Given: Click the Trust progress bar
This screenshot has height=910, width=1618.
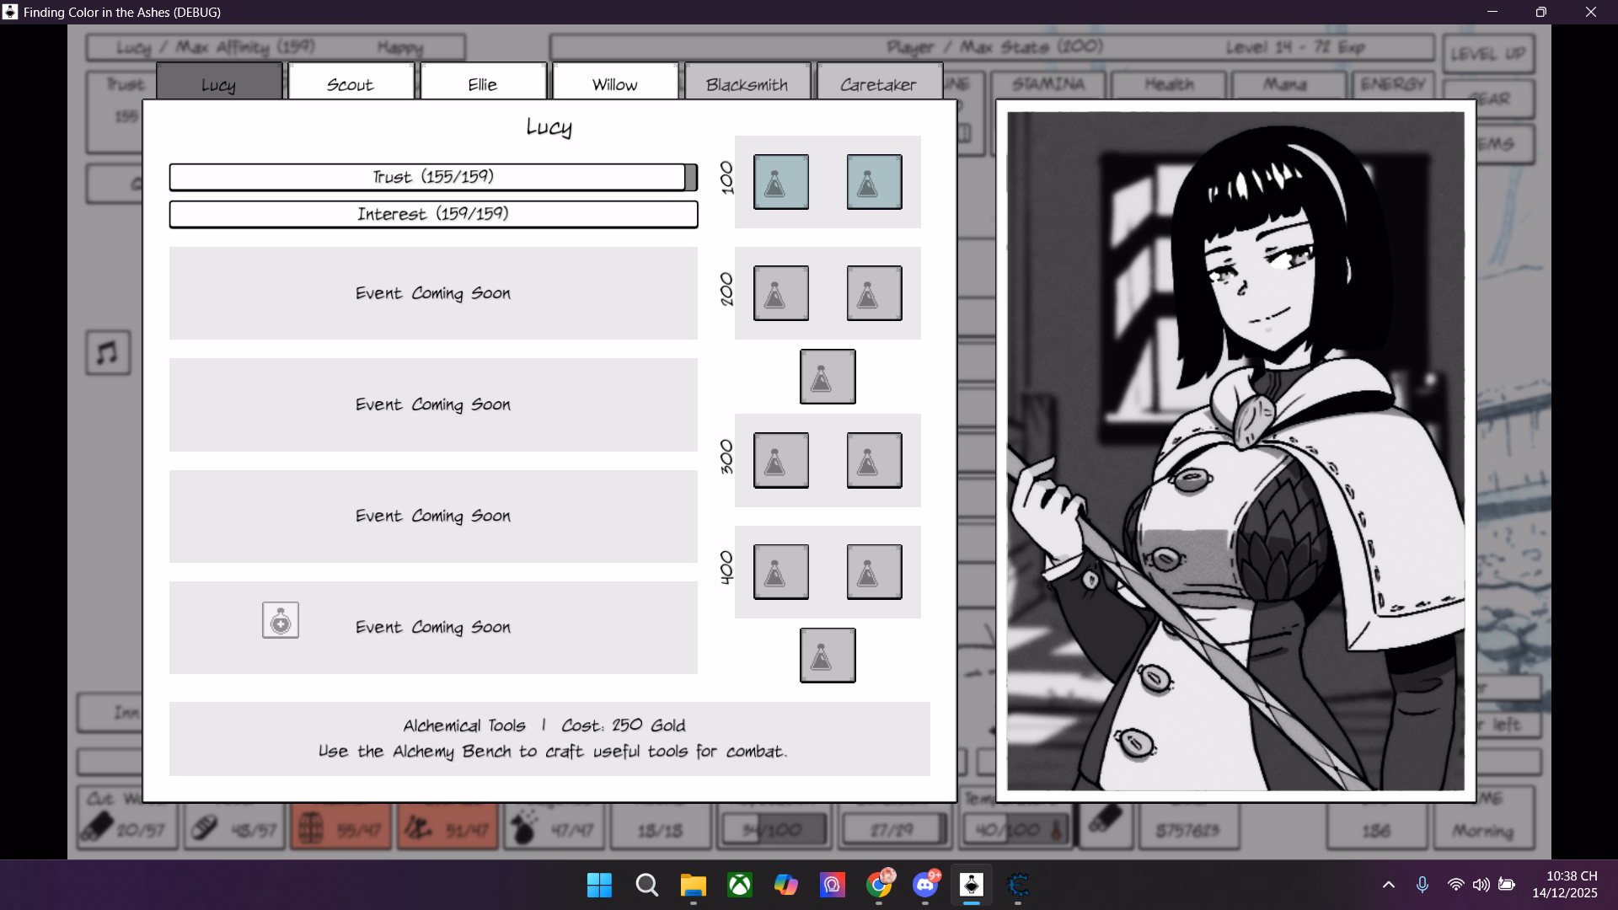Looking at the screenshot, I should (433, 177).
